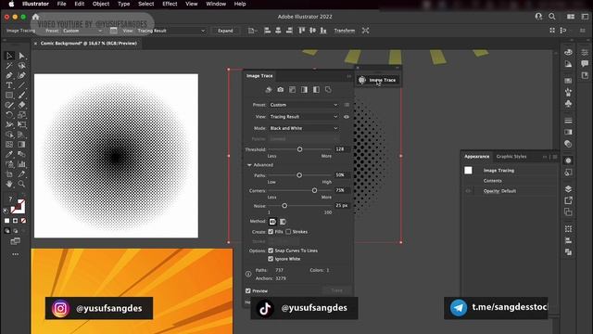Open Preset dropdown in control bar
The height and width of the screenshot is (334, 593).
(x=82, y=31)
